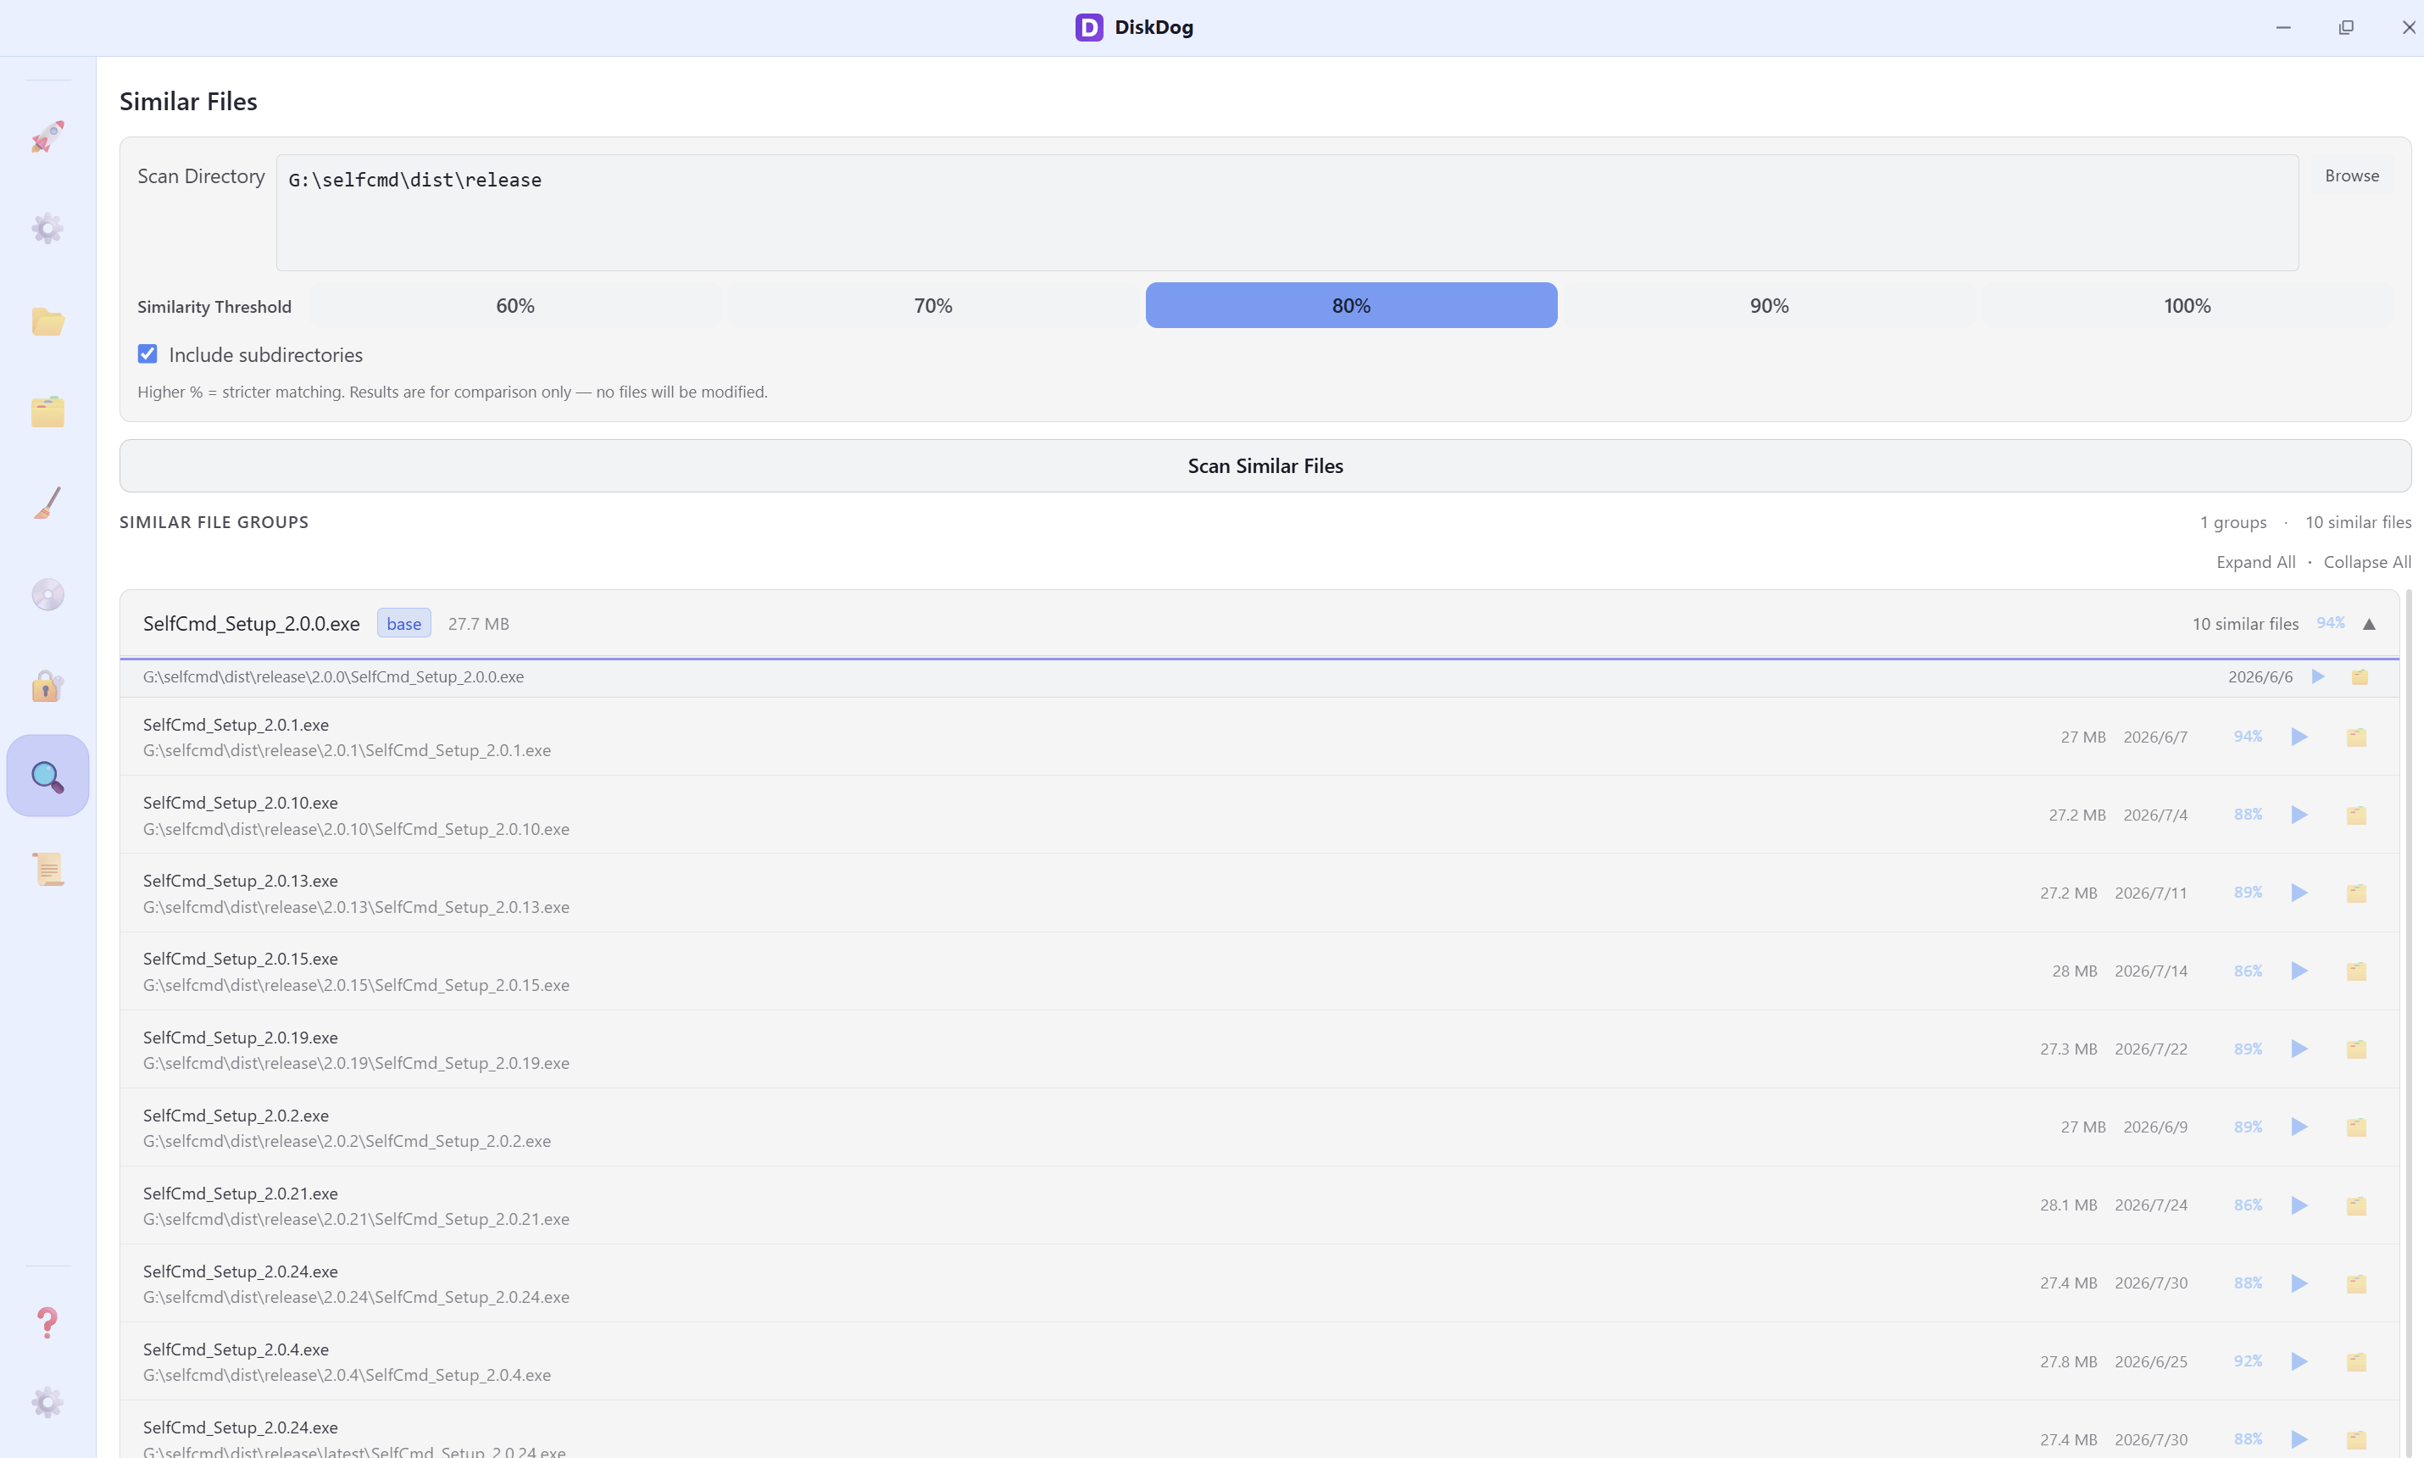The height and width of the screenshot is (1458, 2424).
Task: Select the SelfCmd_Setup_2.0.1.exe file name
Action: pos(236,725)
